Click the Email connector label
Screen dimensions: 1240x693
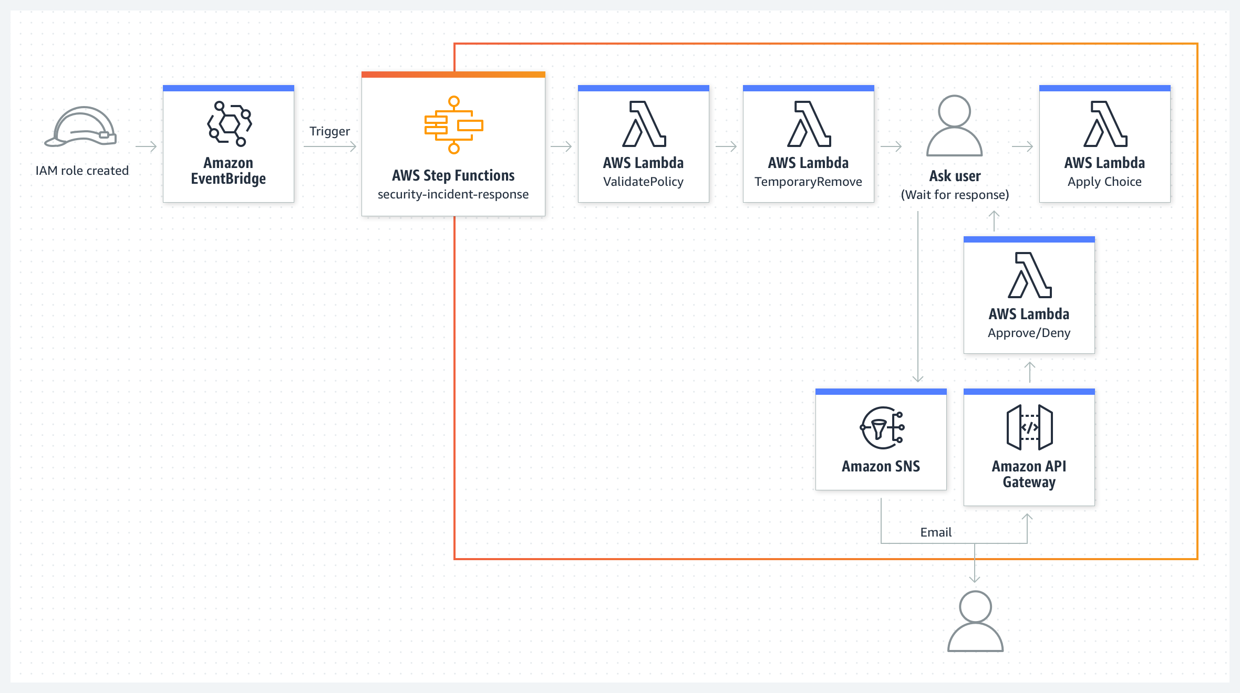click(936, 532)
